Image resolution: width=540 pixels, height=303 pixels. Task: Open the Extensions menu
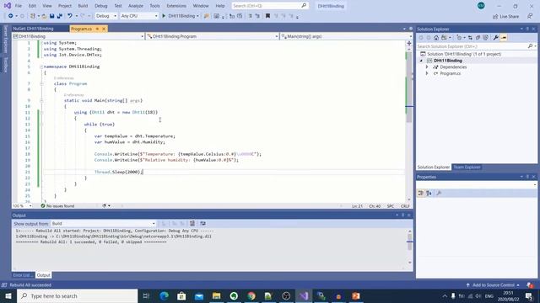(176, 6)
